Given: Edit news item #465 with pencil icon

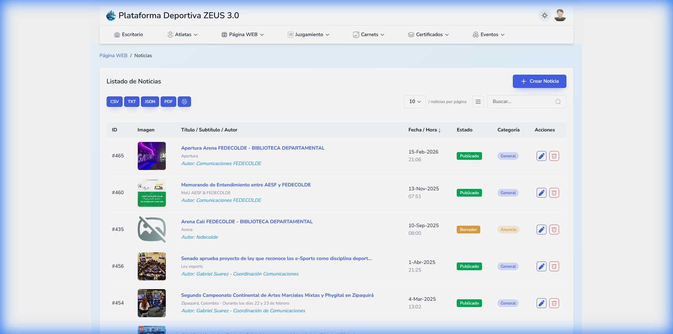Looking at the screenshot, I should (541, 156).
